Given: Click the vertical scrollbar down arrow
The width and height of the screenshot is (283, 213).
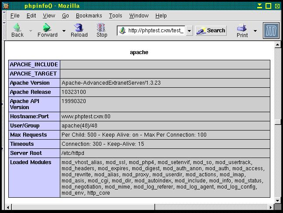Looking at the screenshot, I should point(278,200).
